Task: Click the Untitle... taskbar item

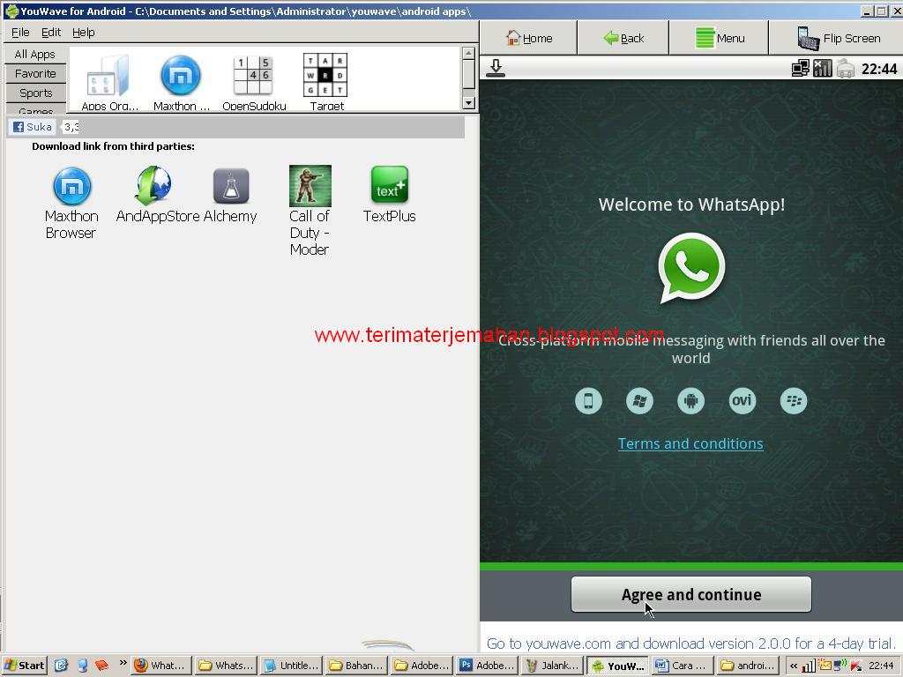Action: click(x=291, y=666)
